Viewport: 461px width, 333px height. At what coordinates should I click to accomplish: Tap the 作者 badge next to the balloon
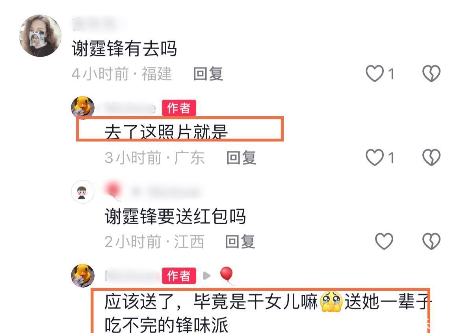tap(179, 276)
